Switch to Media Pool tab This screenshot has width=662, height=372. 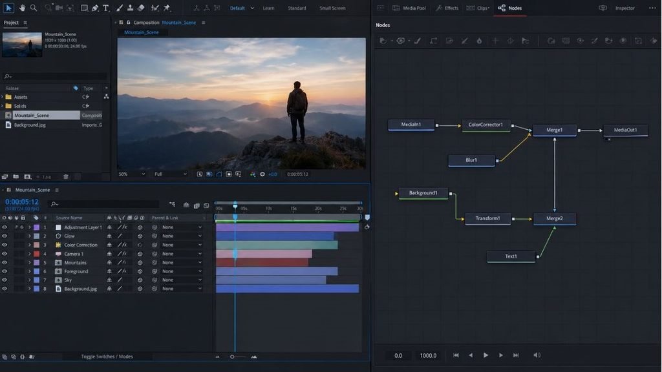point(409,8)
